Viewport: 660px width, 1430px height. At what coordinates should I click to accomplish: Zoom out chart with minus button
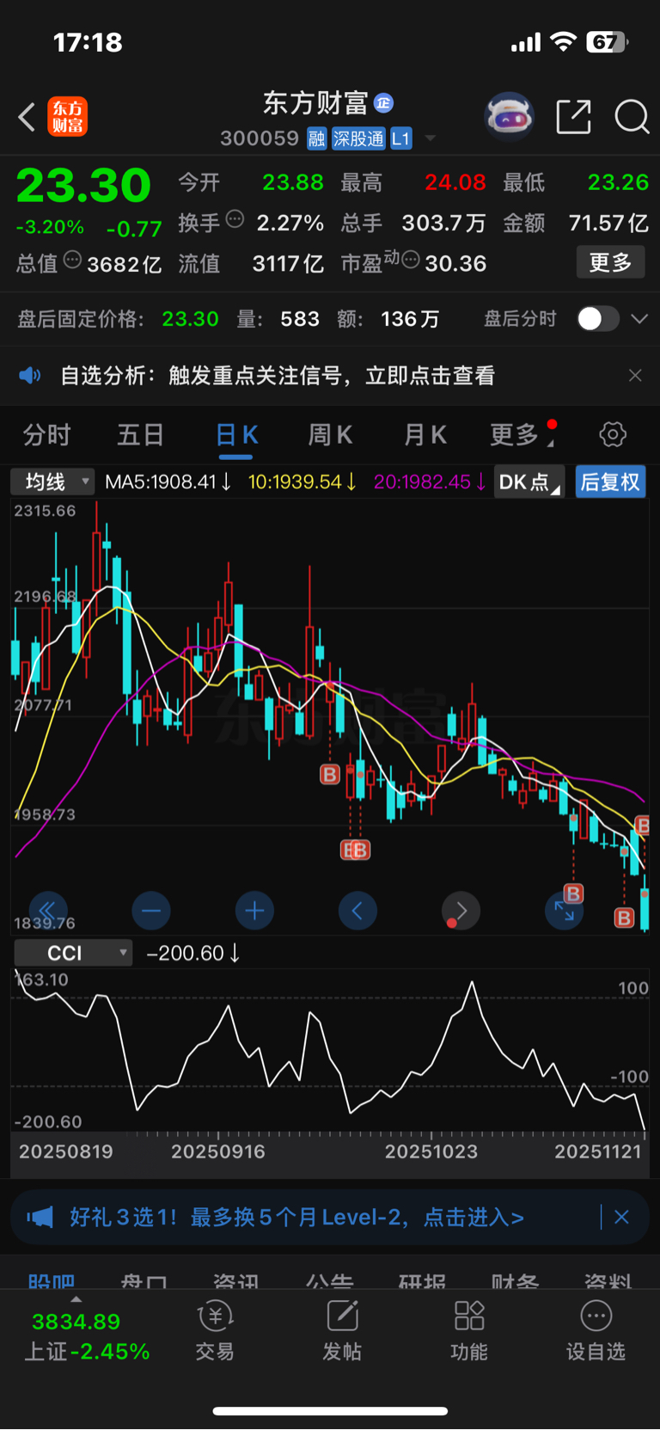pos(151,911)
